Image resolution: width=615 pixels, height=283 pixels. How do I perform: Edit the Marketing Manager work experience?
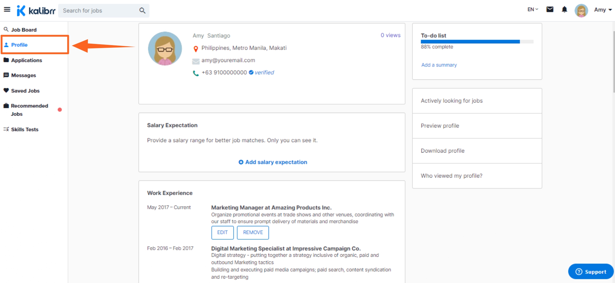[x=222, y=233]
